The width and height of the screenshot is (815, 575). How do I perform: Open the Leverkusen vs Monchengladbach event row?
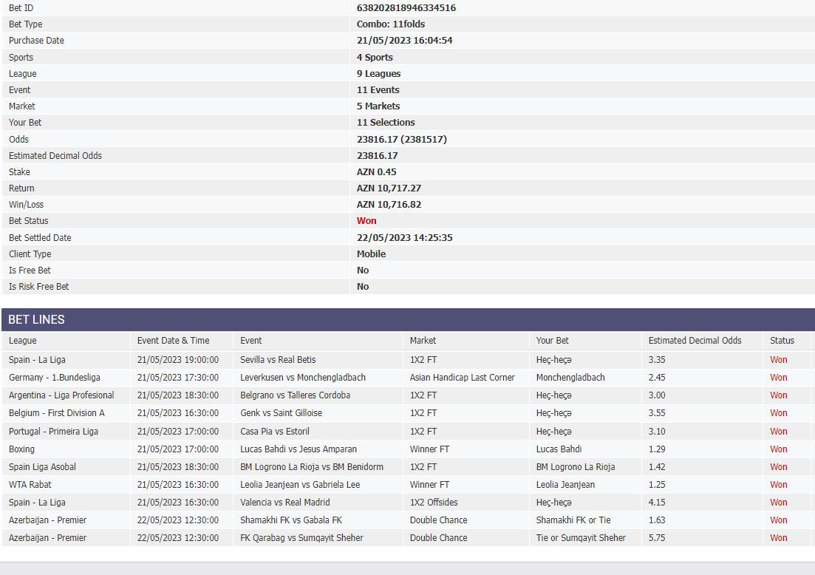(x=302, y=378)
